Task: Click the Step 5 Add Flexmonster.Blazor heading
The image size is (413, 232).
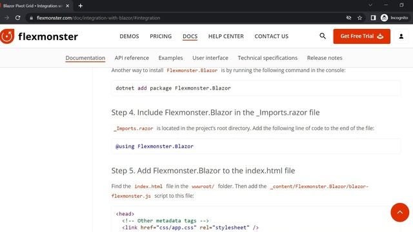Action: click(203, 171)
